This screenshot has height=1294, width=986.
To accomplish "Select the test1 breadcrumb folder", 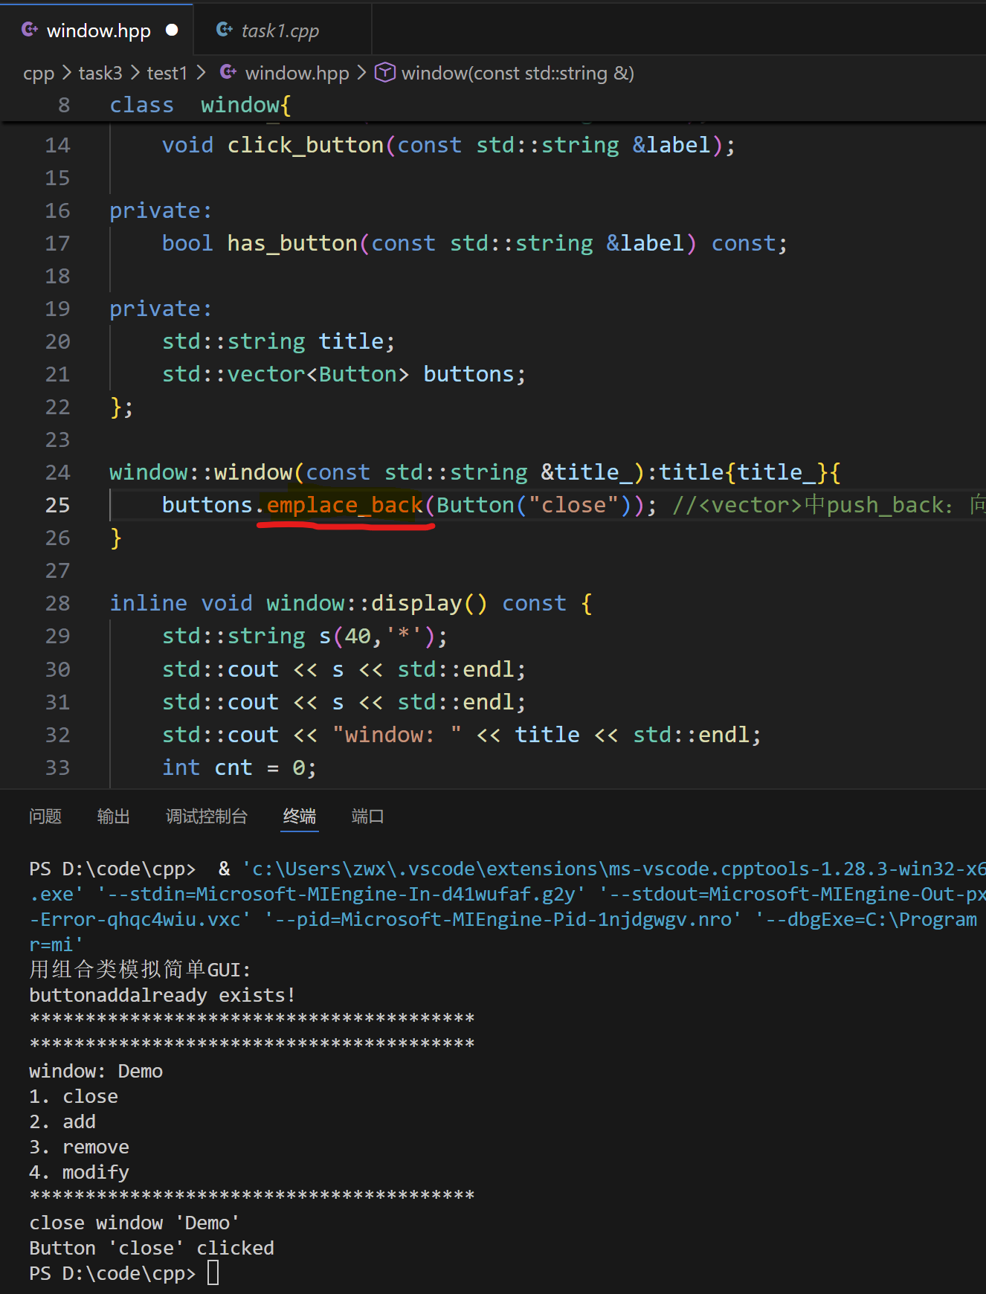I will tap(167, 74).
